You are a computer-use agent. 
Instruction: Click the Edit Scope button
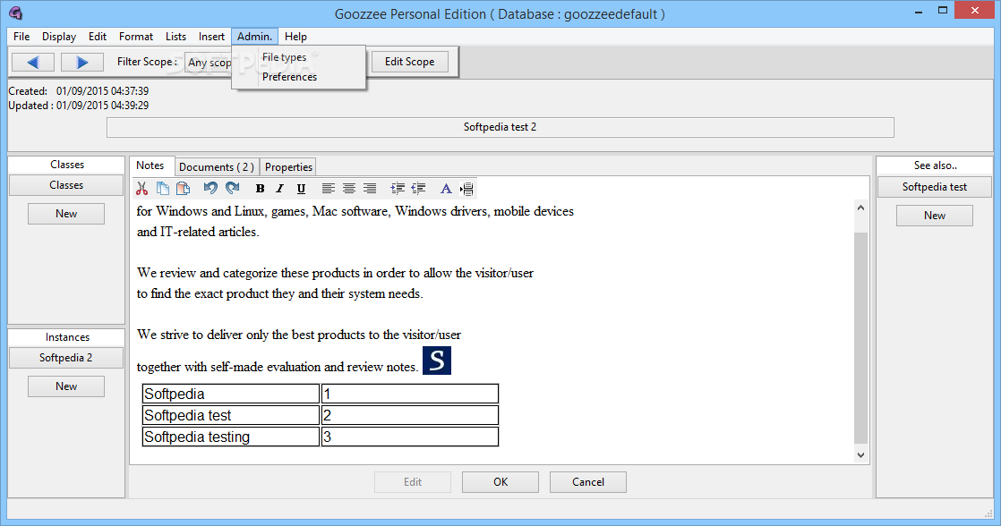(x=409, y=62)
